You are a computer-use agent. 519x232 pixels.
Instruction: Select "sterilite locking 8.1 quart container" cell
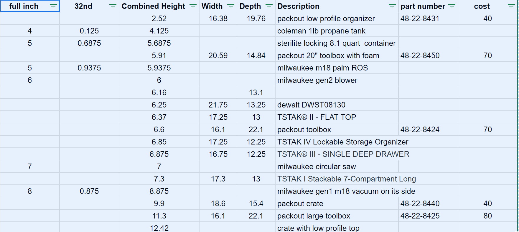(x=337, y=43)
